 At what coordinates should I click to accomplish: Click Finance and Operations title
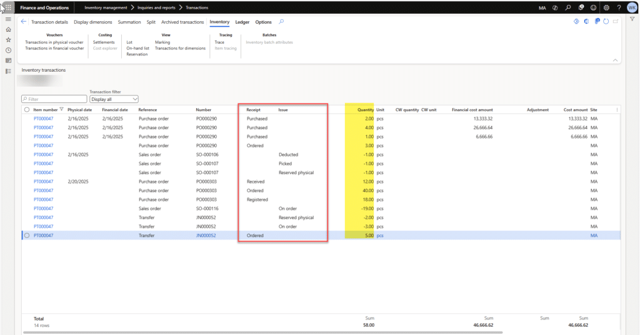44,7
